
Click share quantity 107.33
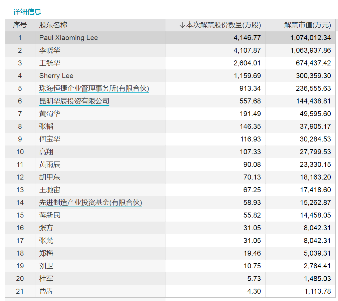(x=250, y=152)
